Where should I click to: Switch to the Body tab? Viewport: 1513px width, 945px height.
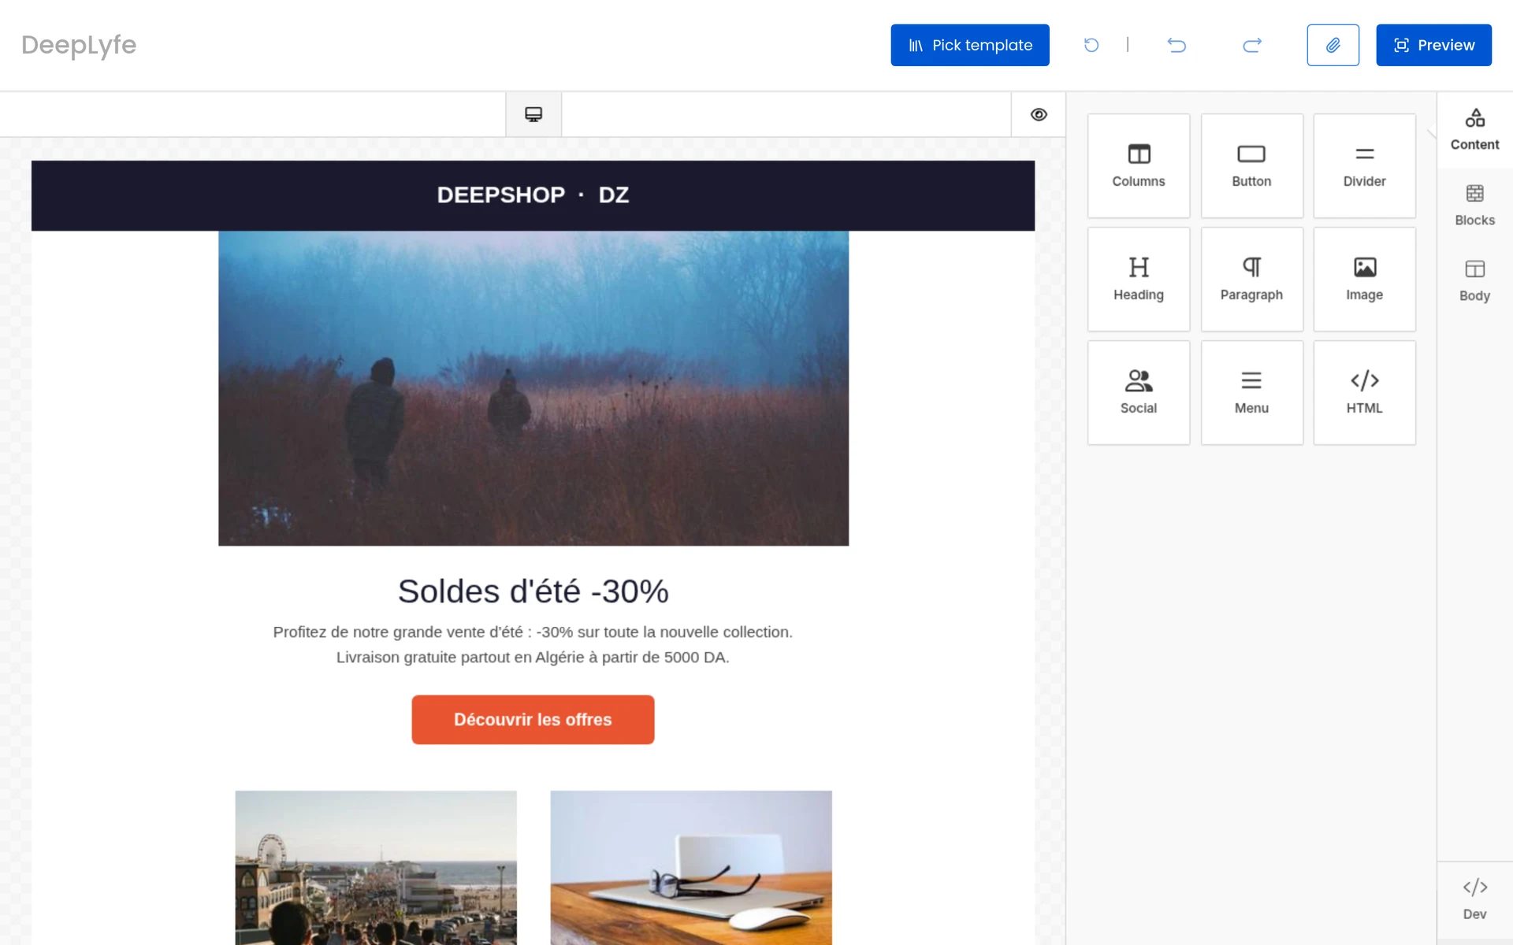click(1474, 281)
